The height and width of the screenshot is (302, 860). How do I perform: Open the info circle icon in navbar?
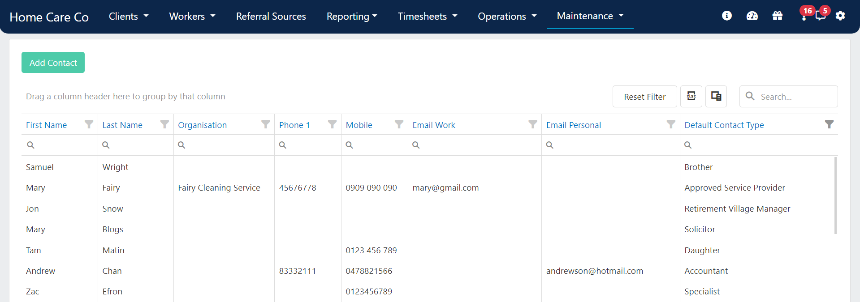pos(727,16)
